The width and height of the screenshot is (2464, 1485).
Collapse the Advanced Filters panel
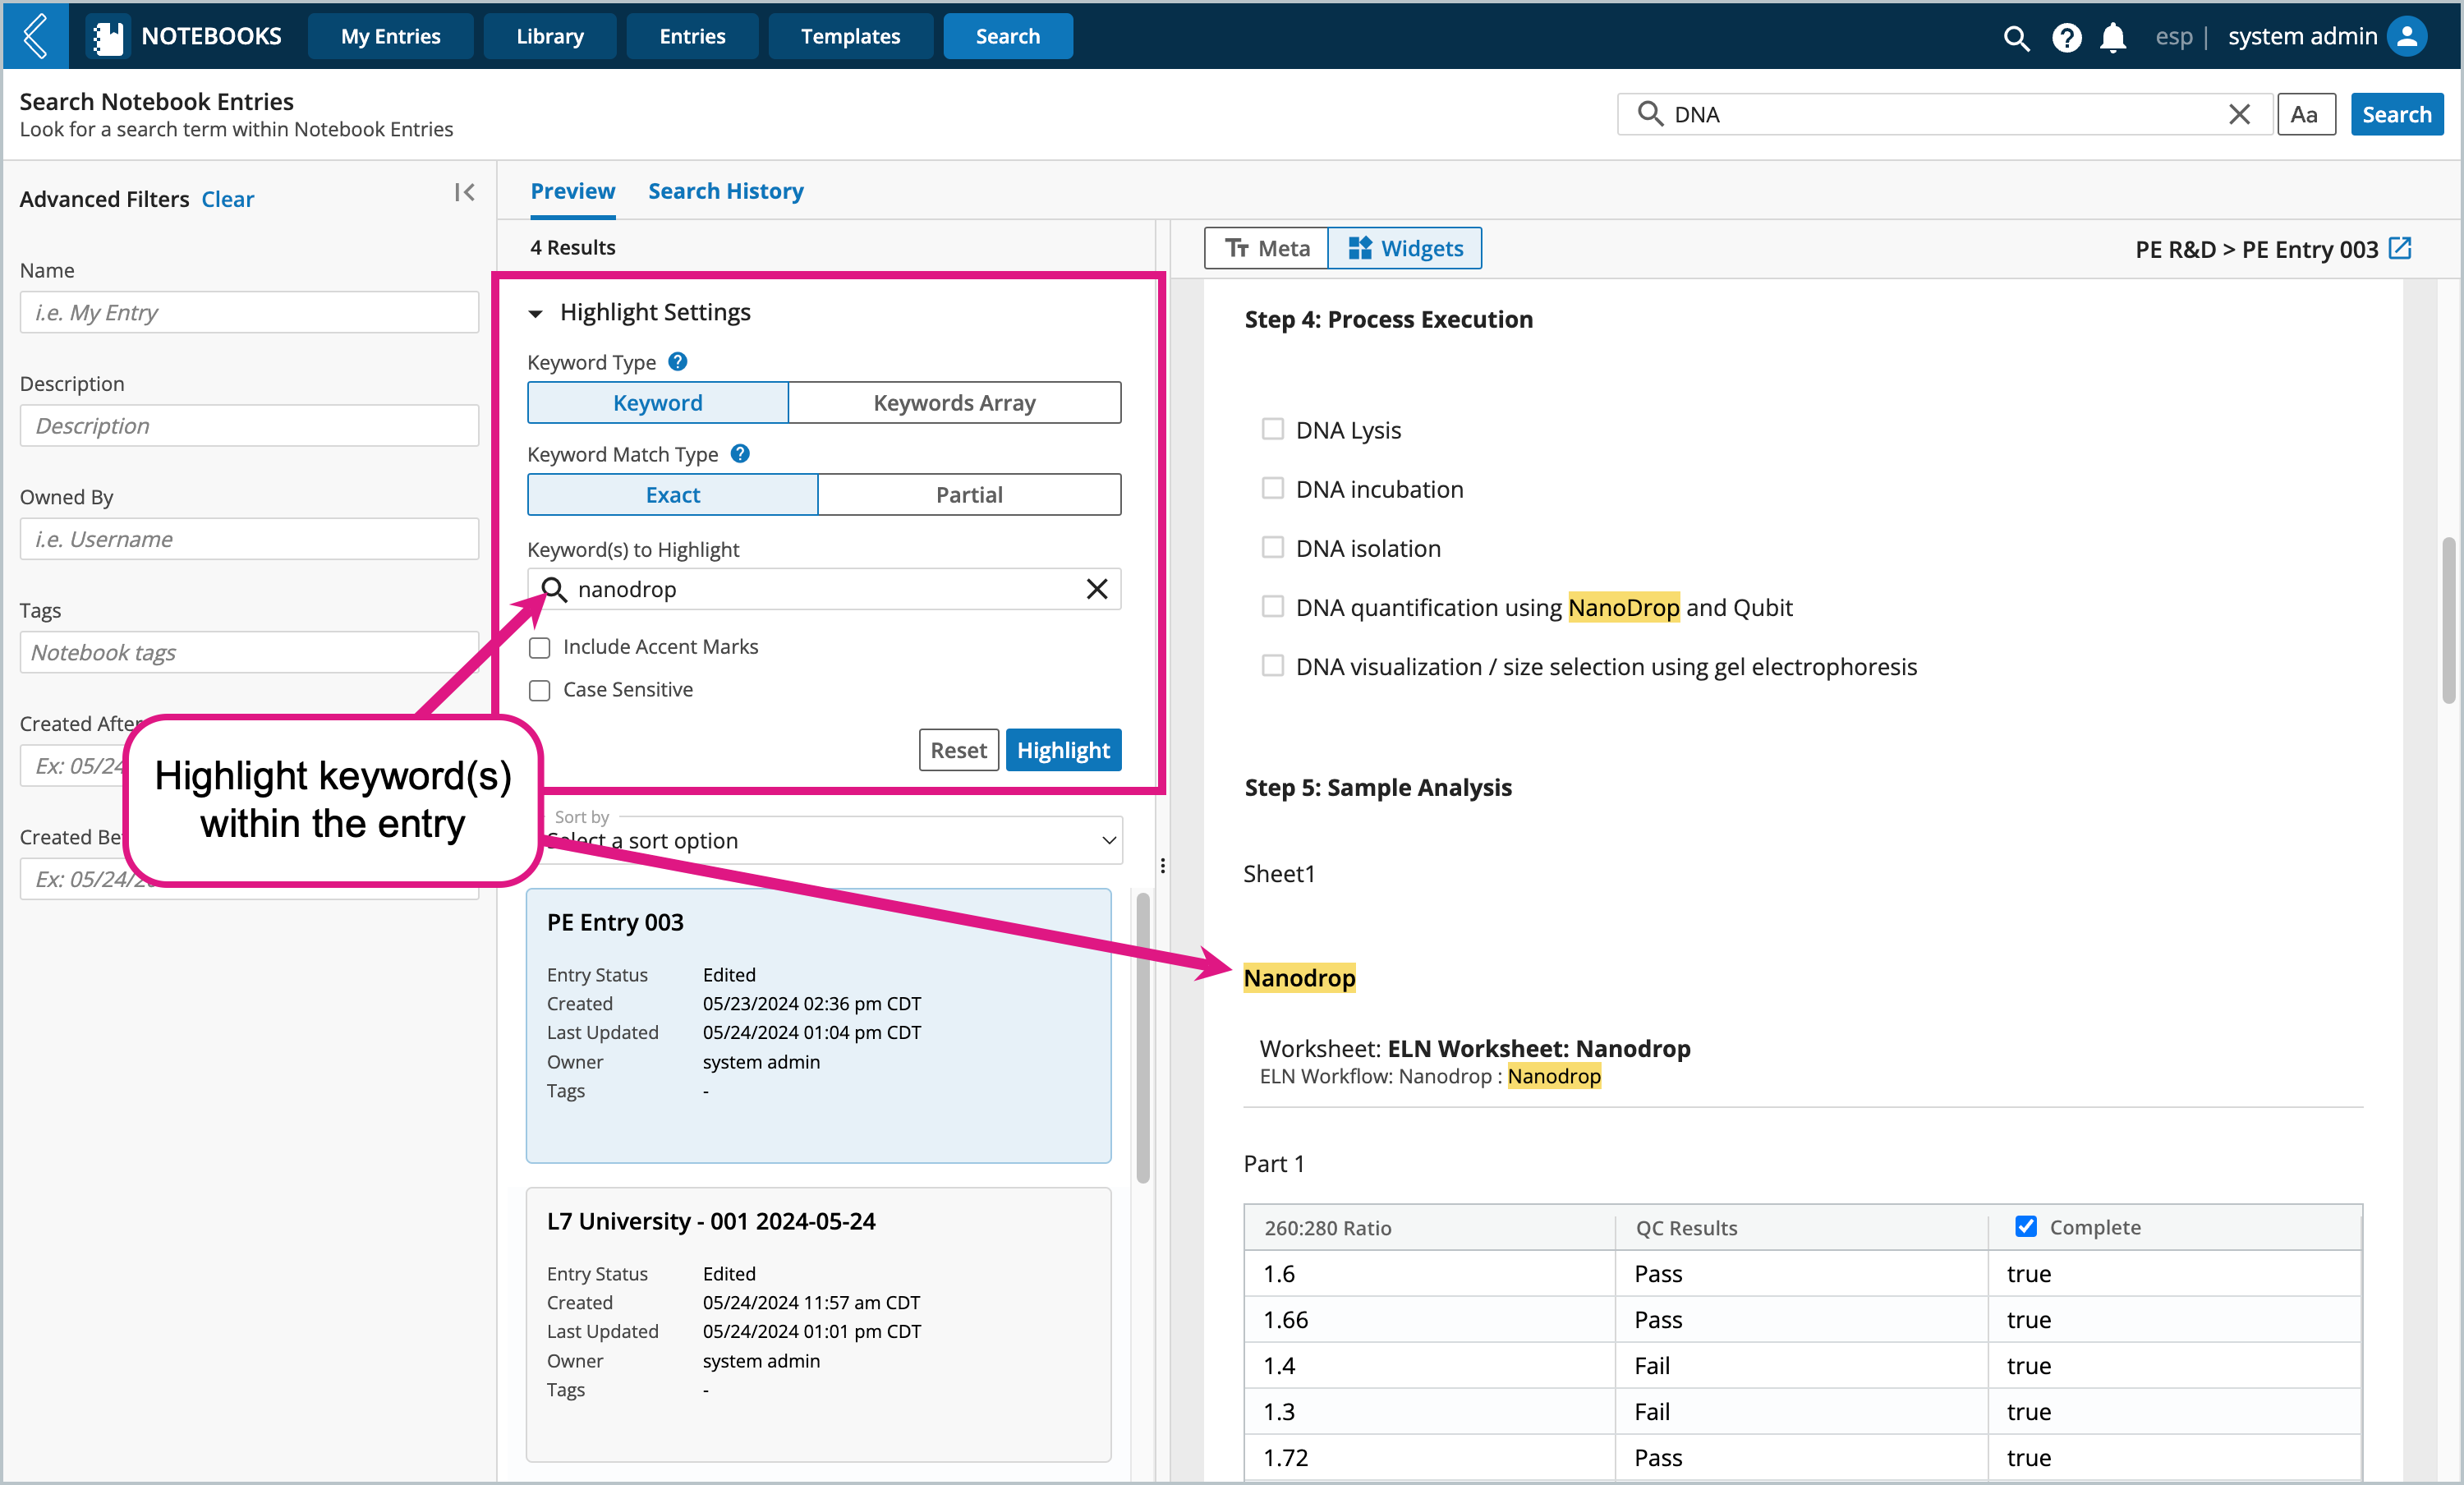464,192
